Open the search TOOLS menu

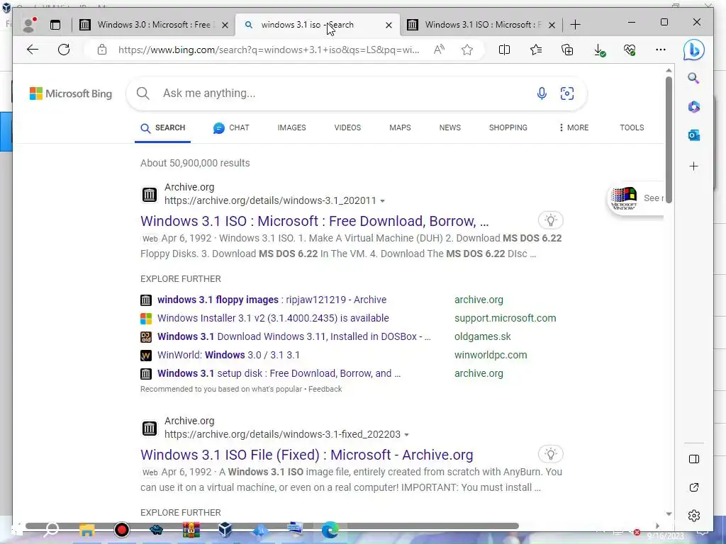tap(632, 127)
